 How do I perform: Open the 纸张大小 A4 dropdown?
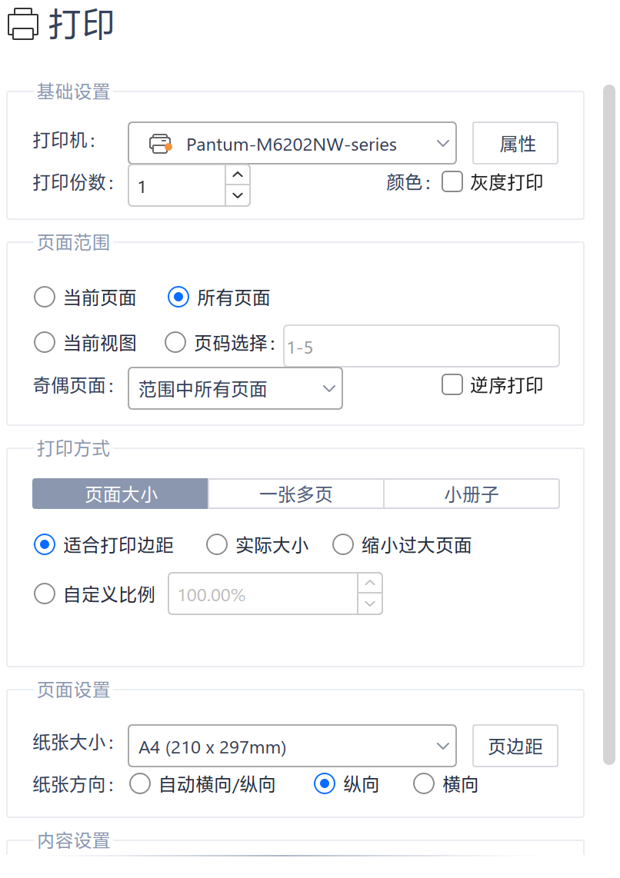click(x=292, y=746)
